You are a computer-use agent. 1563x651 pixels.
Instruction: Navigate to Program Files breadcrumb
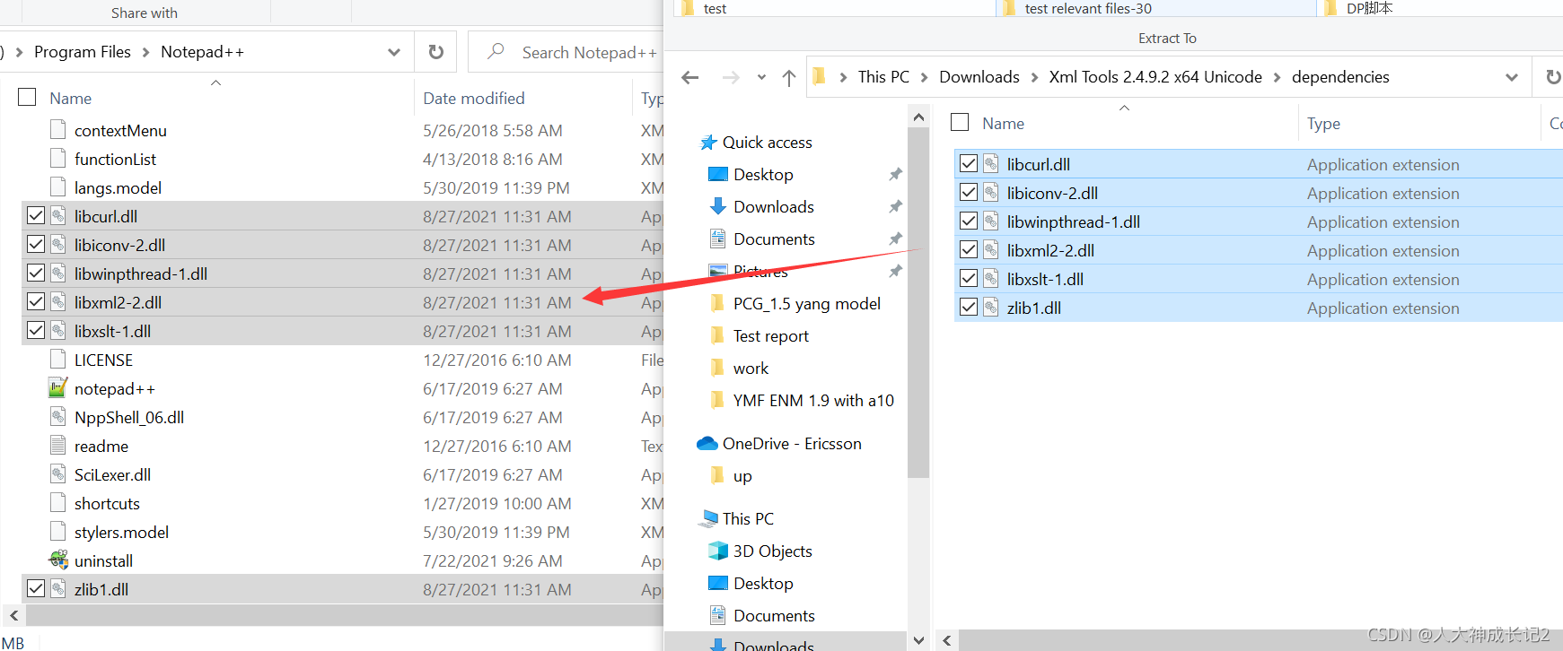tap(83, 52)
